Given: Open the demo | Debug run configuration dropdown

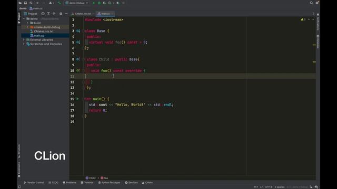Looking at the screenshot, I should (x=77, y=3).
